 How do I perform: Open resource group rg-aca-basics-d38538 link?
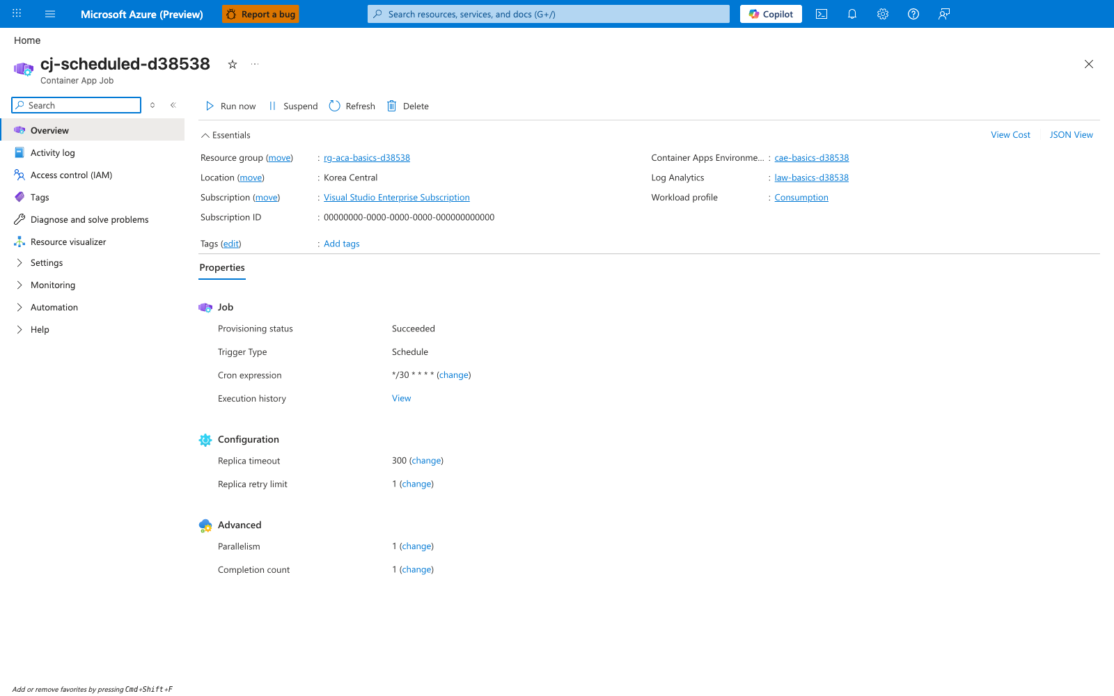pyautogui.click(x=367, y=158)
